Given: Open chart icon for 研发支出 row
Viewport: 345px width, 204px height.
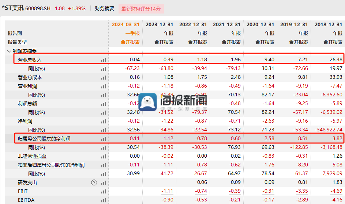Looking at the screenshot, I should pyautogui.click(x=104, y=183).
